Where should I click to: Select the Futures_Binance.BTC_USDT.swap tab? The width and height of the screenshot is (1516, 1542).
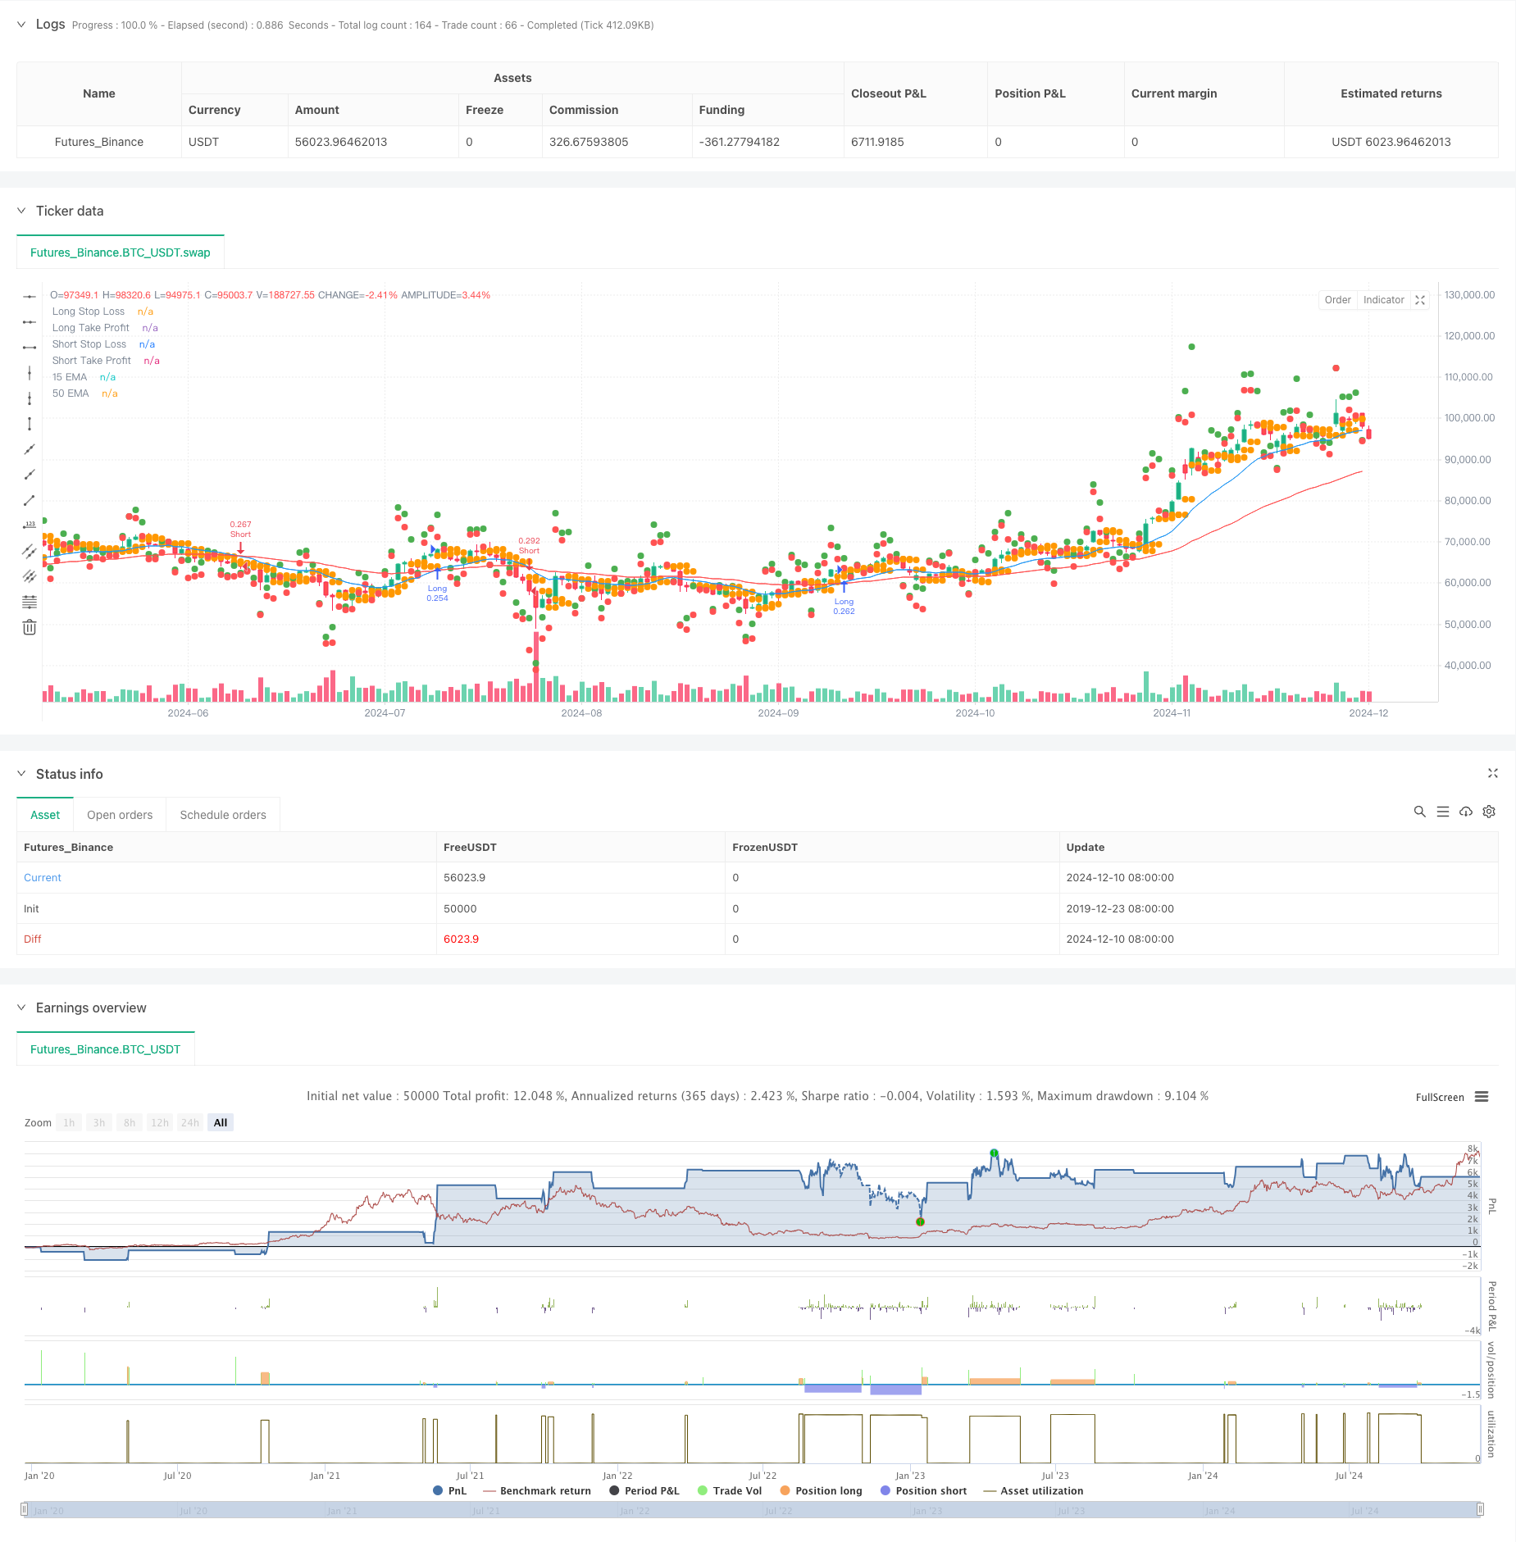pos(121,252)
